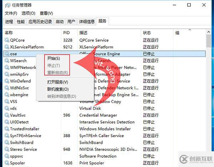Switch to the 启动 tab
The height and width of the screenshot is (167, 214).
pos(60,21)
